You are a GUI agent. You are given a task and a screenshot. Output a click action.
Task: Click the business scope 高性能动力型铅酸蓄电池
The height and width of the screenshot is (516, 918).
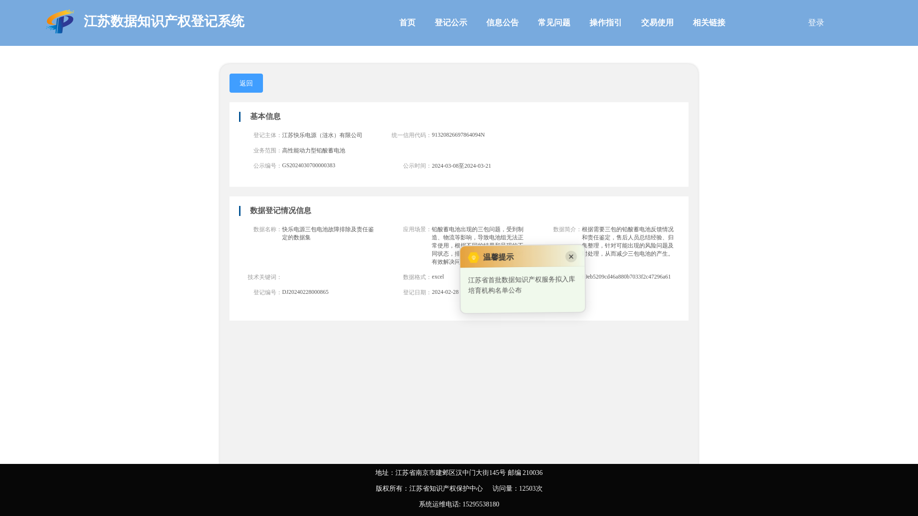[x=314, y=150]
